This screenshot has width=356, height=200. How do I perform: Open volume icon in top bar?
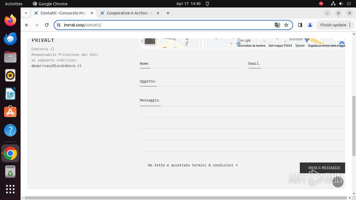(x=341, y=4)
